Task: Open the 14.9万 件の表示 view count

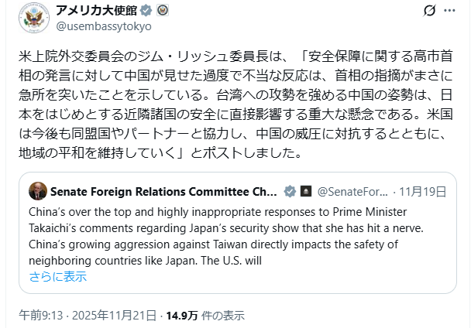Action: [x=205, y=315]
